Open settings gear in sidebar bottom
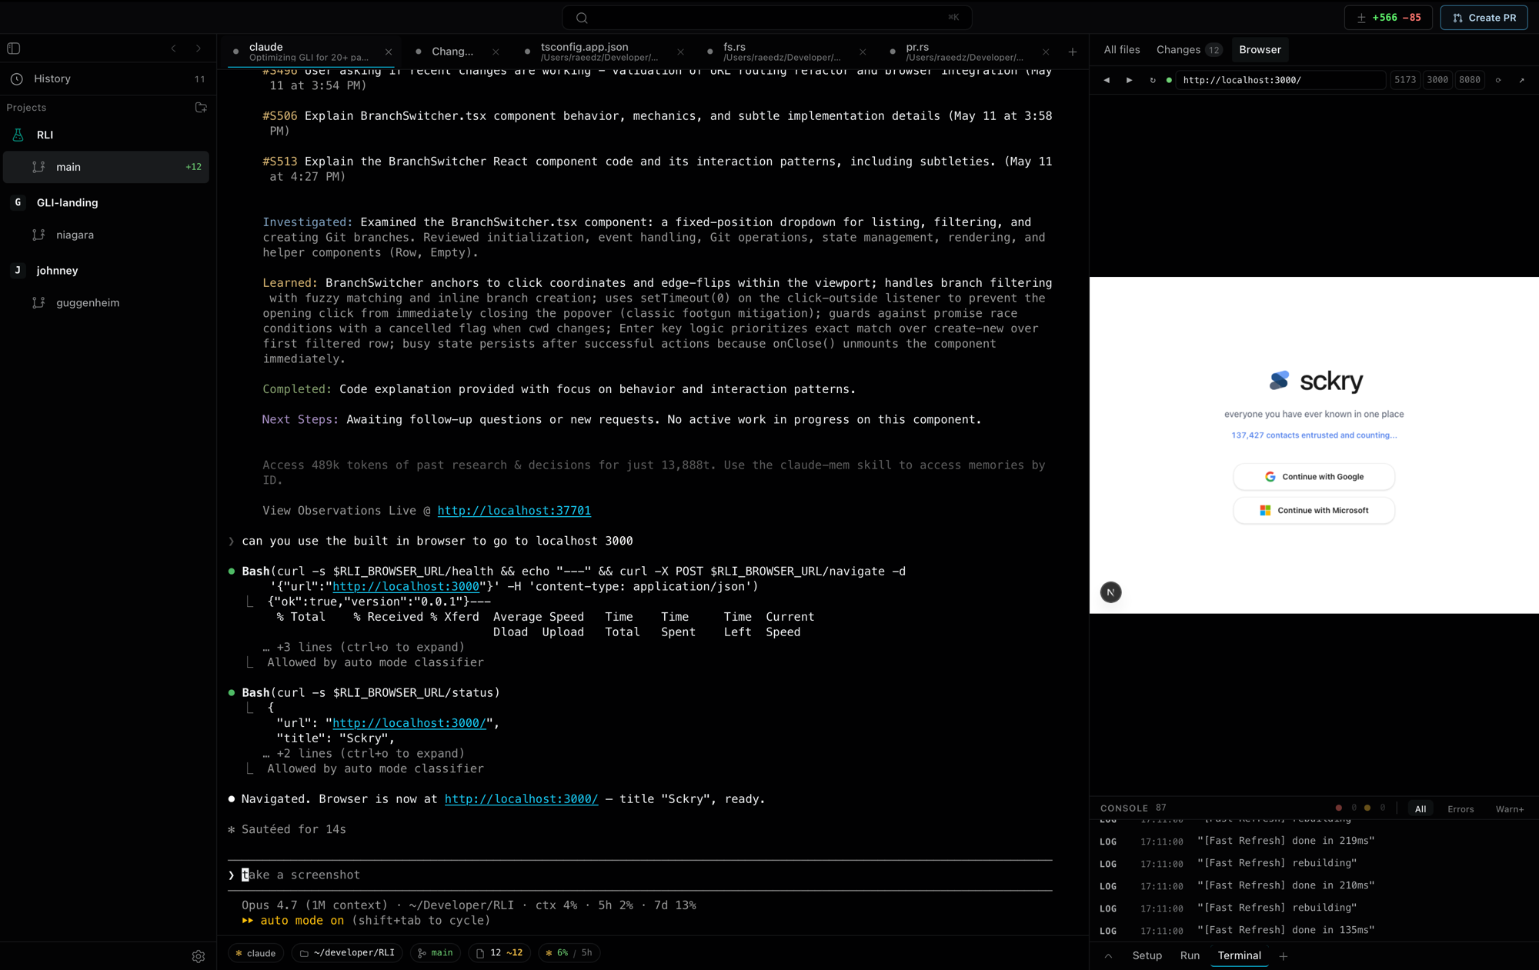Image resolution: width=1539 pixels, height=970 pixels. 199,956
